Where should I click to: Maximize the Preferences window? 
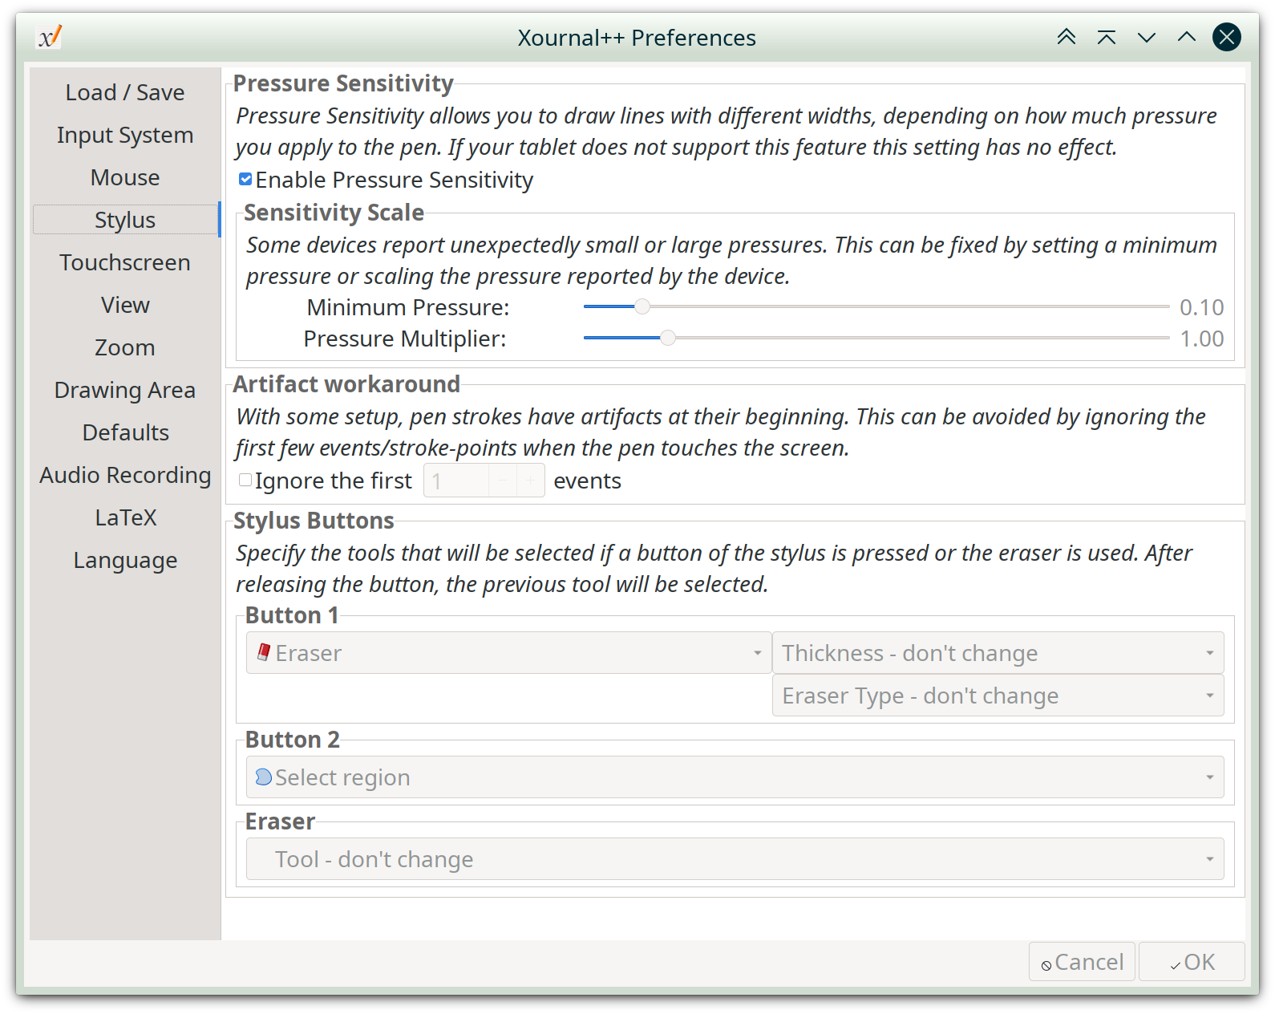point(1187,37)
